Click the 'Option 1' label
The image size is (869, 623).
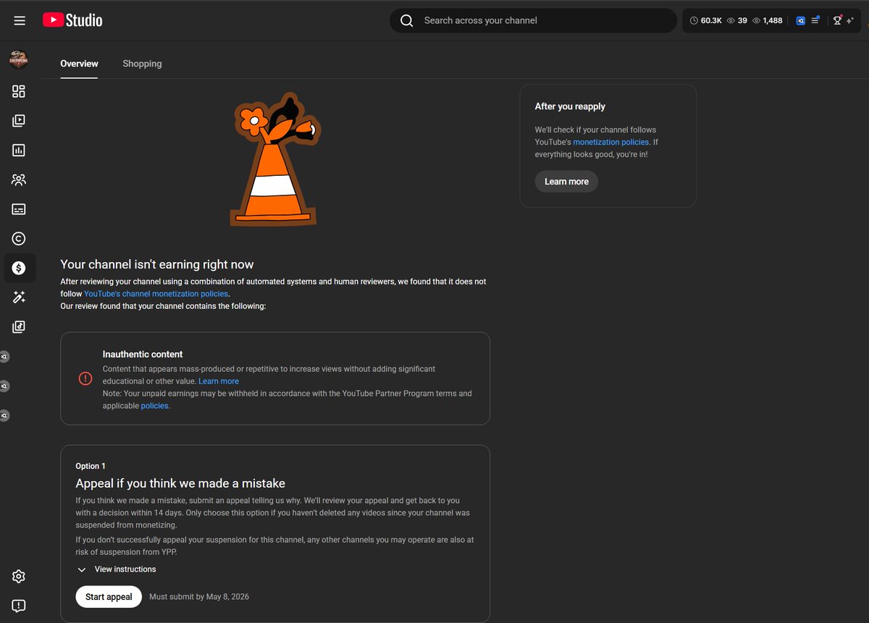pos(91,466)
